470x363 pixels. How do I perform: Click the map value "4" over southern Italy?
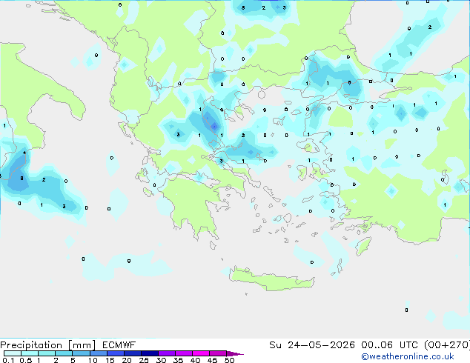[24, 153]
